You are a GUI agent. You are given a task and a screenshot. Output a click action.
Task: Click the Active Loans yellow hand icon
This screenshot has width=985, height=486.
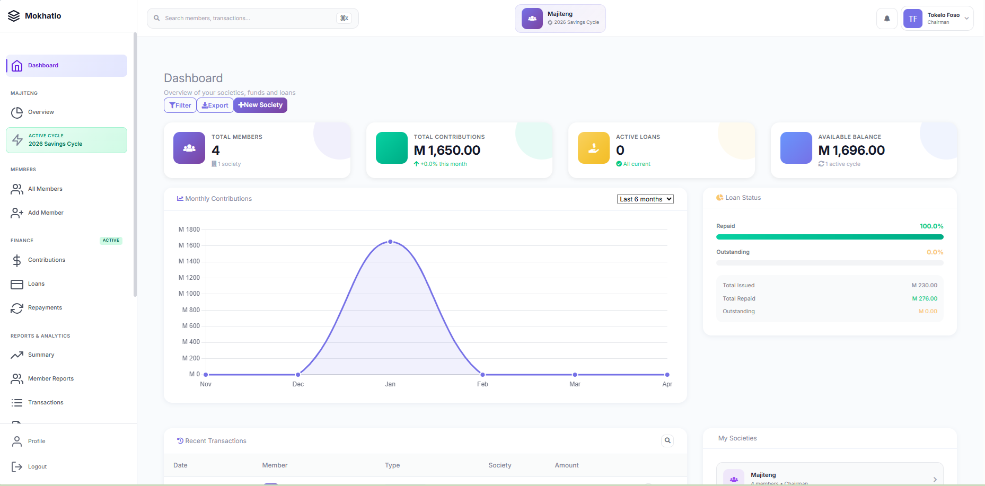pos(593,148)
